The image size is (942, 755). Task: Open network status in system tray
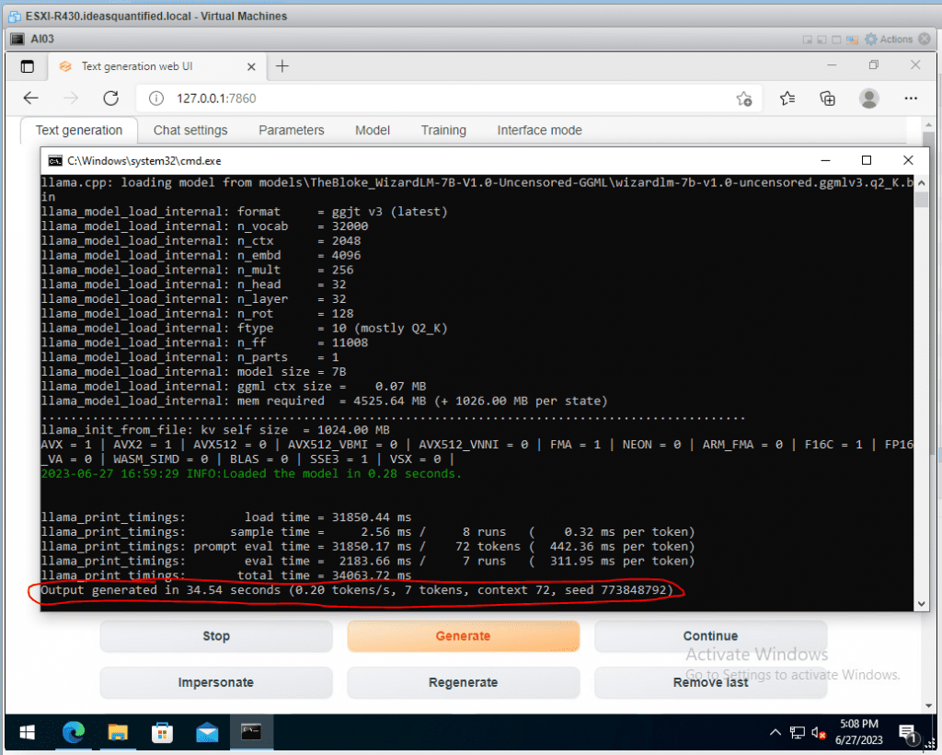[x=798, y=732]
